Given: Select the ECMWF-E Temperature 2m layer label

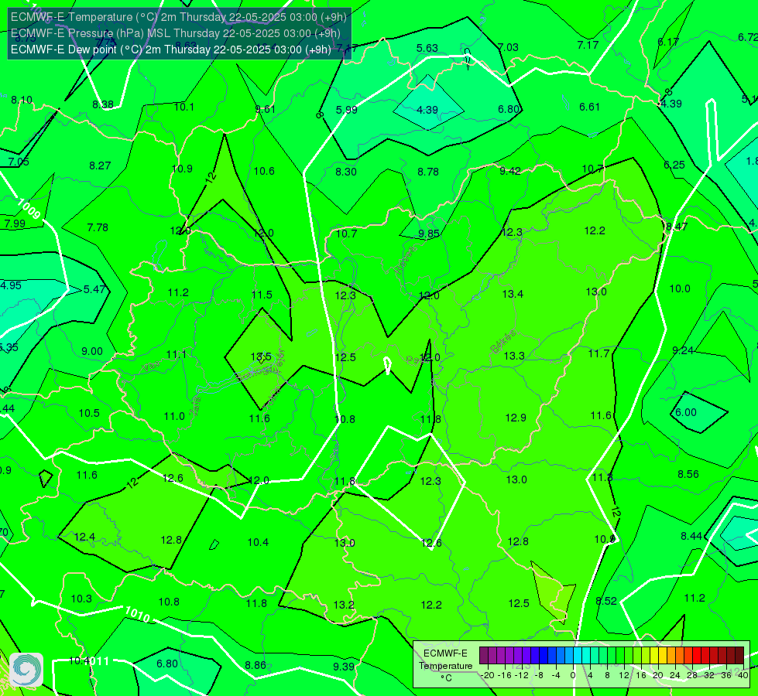Looking at the screenshot, I should click(178, 17).
